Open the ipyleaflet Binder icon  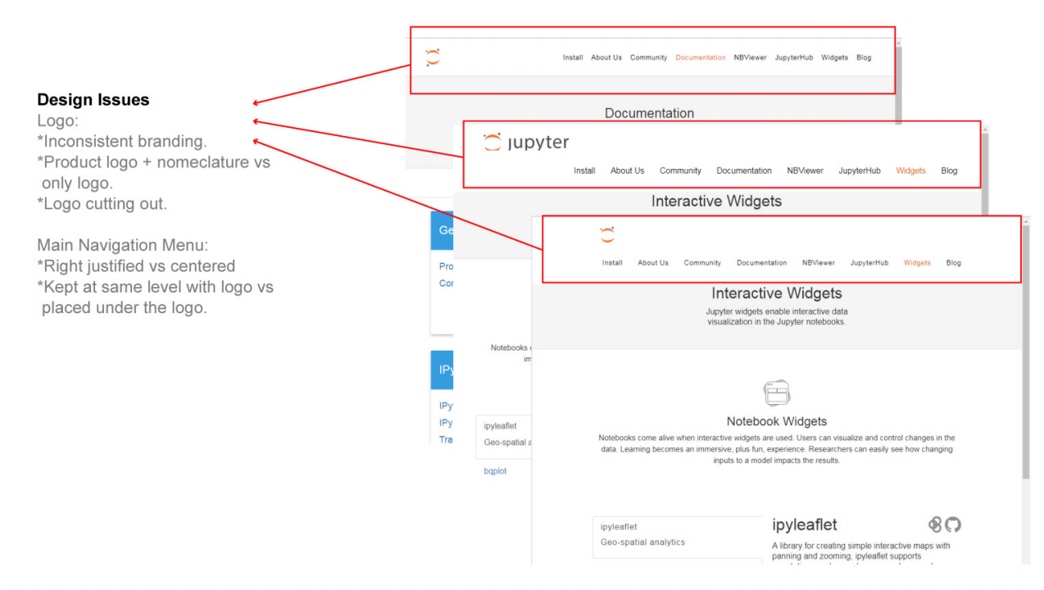tap(935, 524)
